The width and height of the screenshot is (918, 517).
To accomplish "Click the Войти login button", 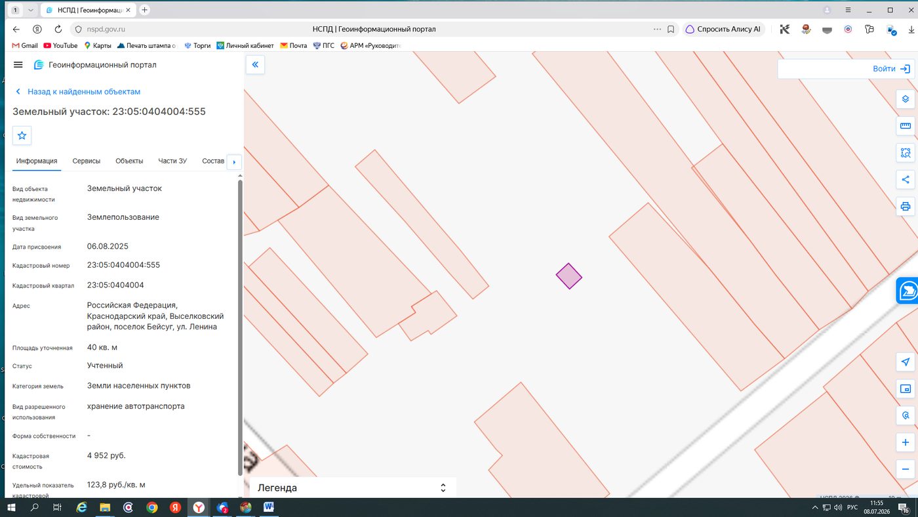I will coord(892,69).
